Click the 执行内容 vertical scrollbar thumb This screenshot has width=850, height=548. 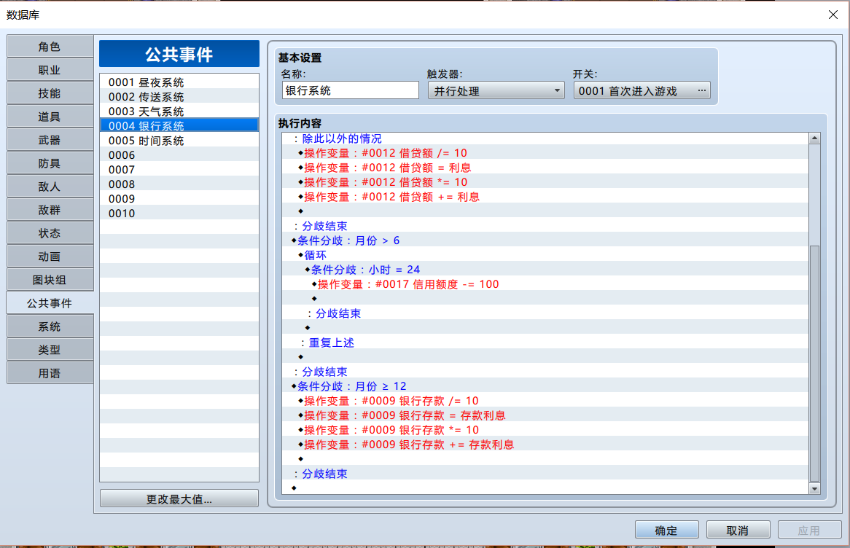(814, 363)
